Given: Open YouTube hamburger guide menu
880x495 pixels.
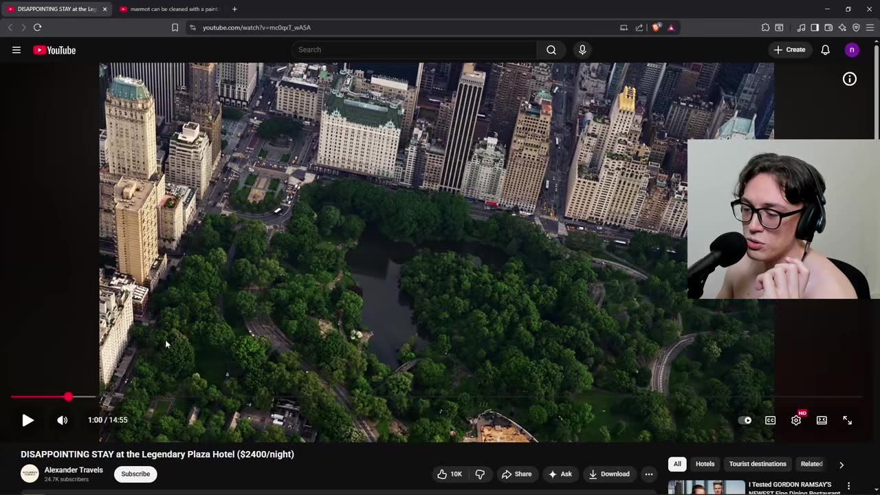Looking at the screenshot, I should [16, 50].
